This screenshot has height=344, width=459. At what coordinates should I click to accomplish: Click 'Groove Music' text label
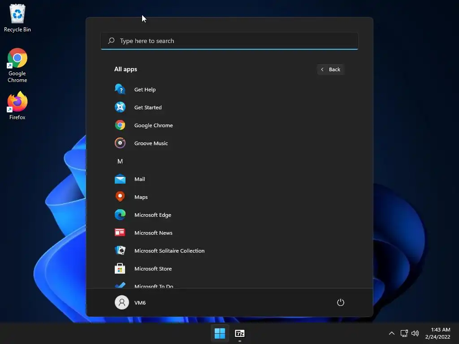click(x=151, y=143)
